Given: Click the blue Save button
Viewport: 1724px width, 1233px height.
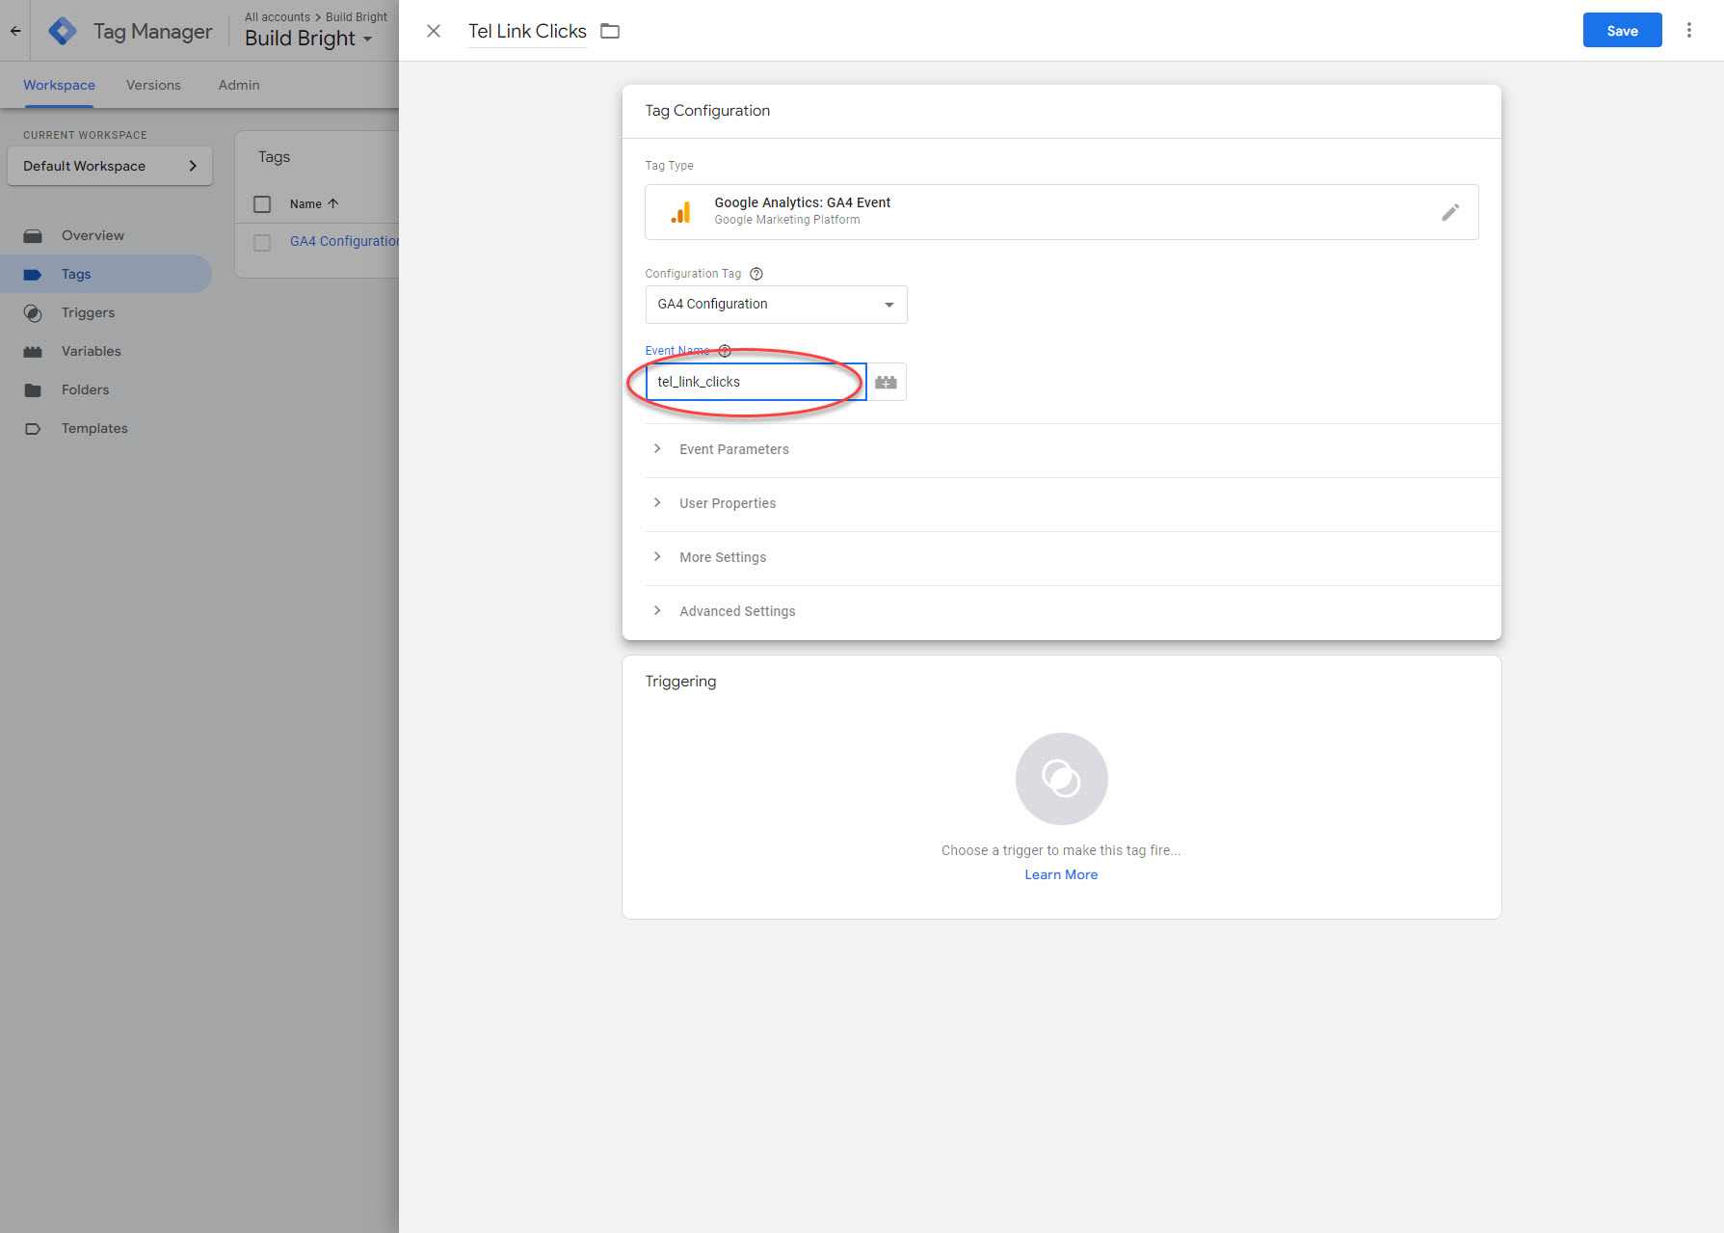Looking at the screenshot, I should [x=1622, y=31].
